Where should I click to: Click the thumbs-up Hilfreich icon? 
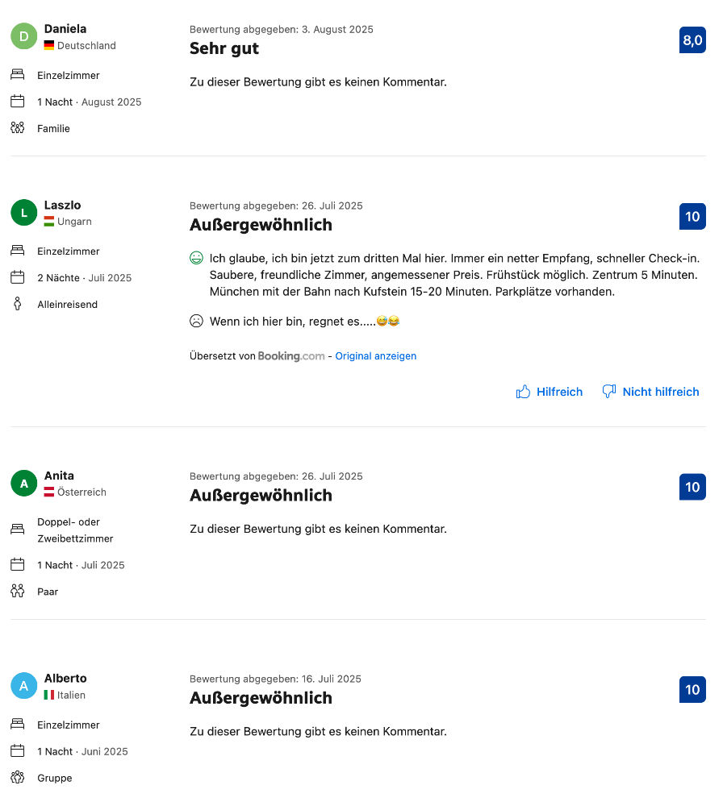click(x=523, y=392)
